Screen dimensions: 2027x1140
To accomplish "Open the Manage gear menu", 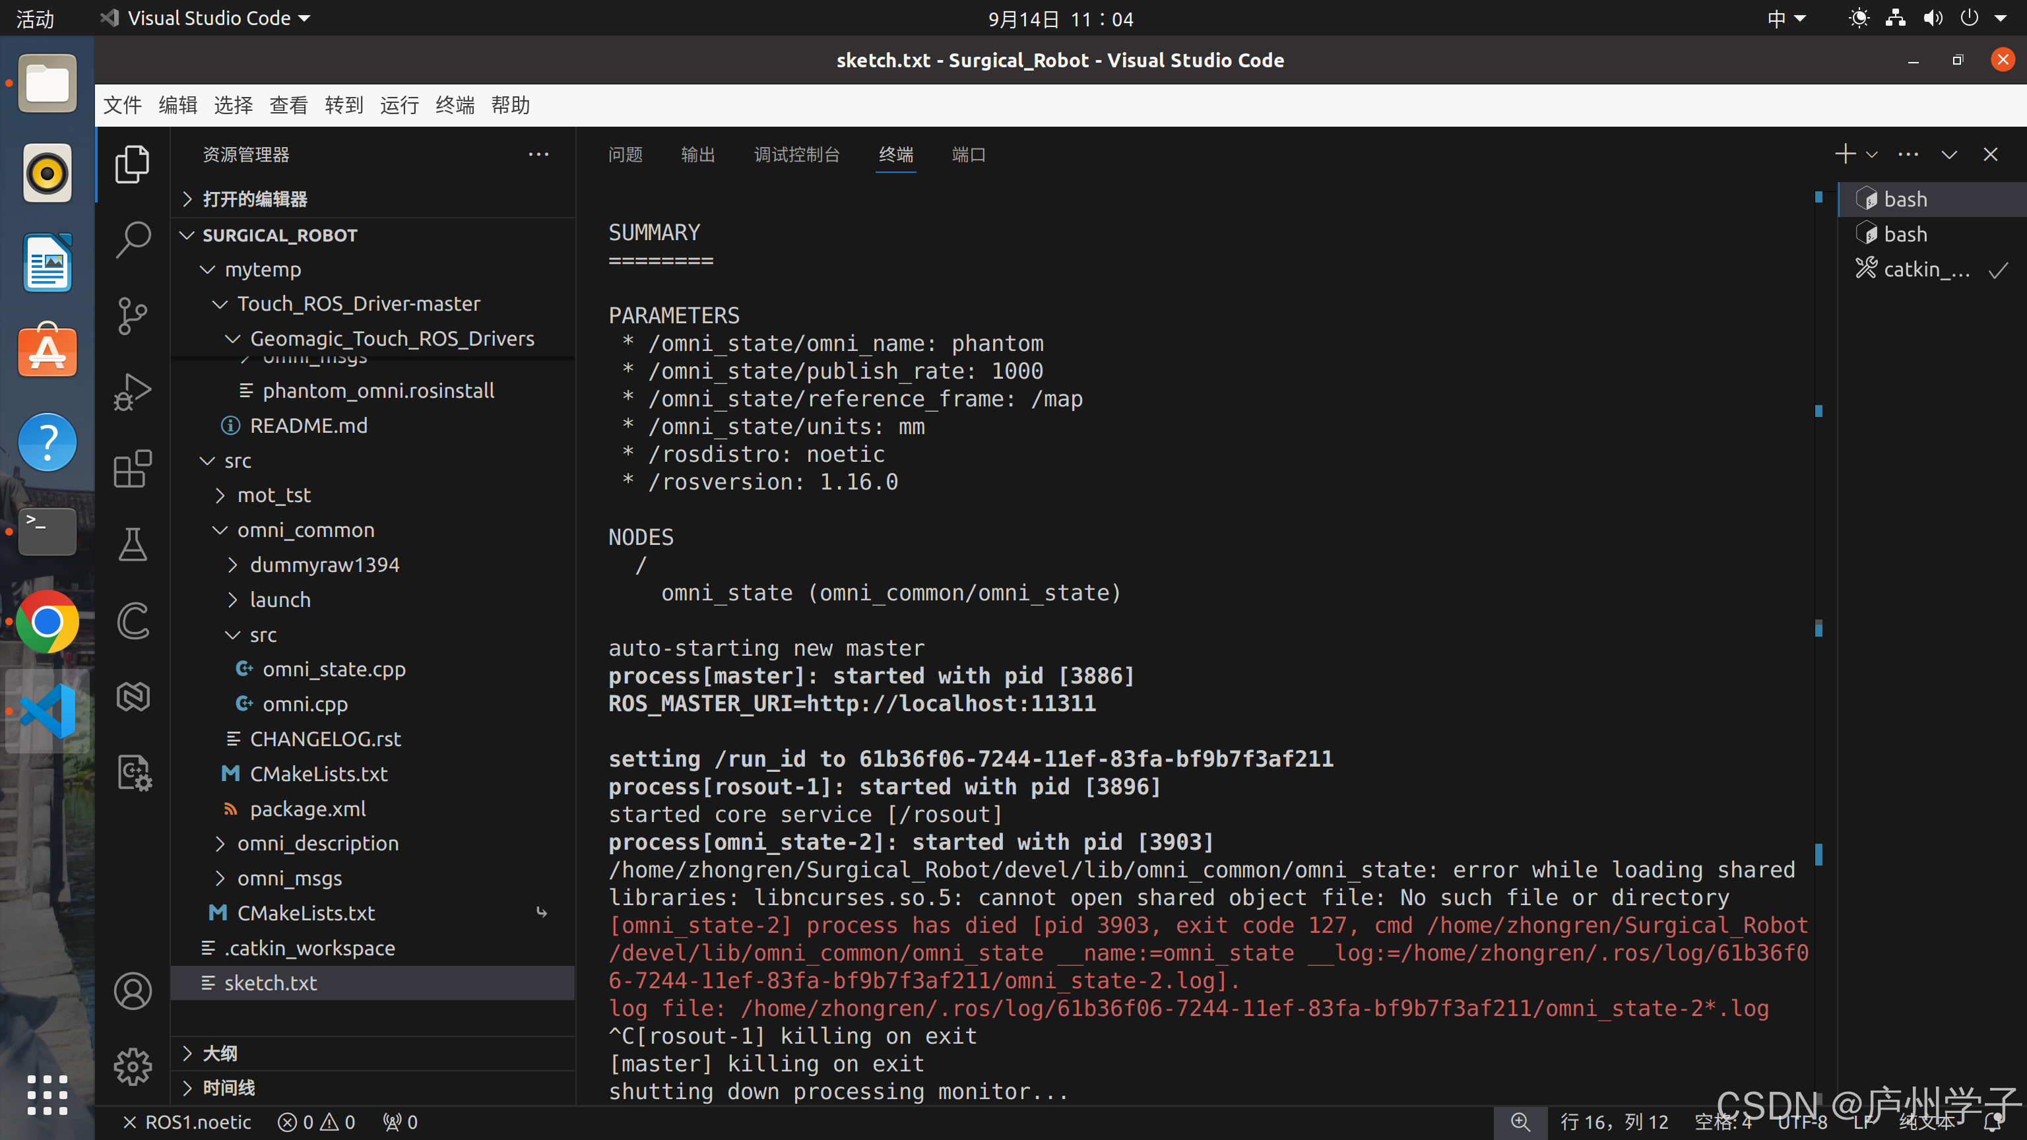I will click(x=132, y=1066).
